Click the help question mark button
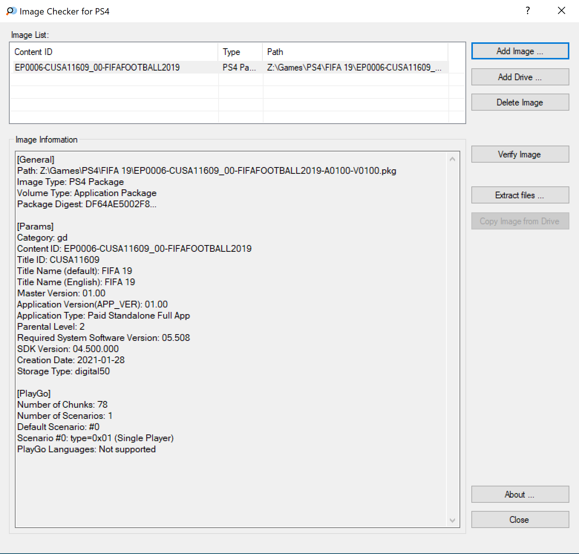Image resolution: width=579 pixels, height=554 pixels. [527, 11]
